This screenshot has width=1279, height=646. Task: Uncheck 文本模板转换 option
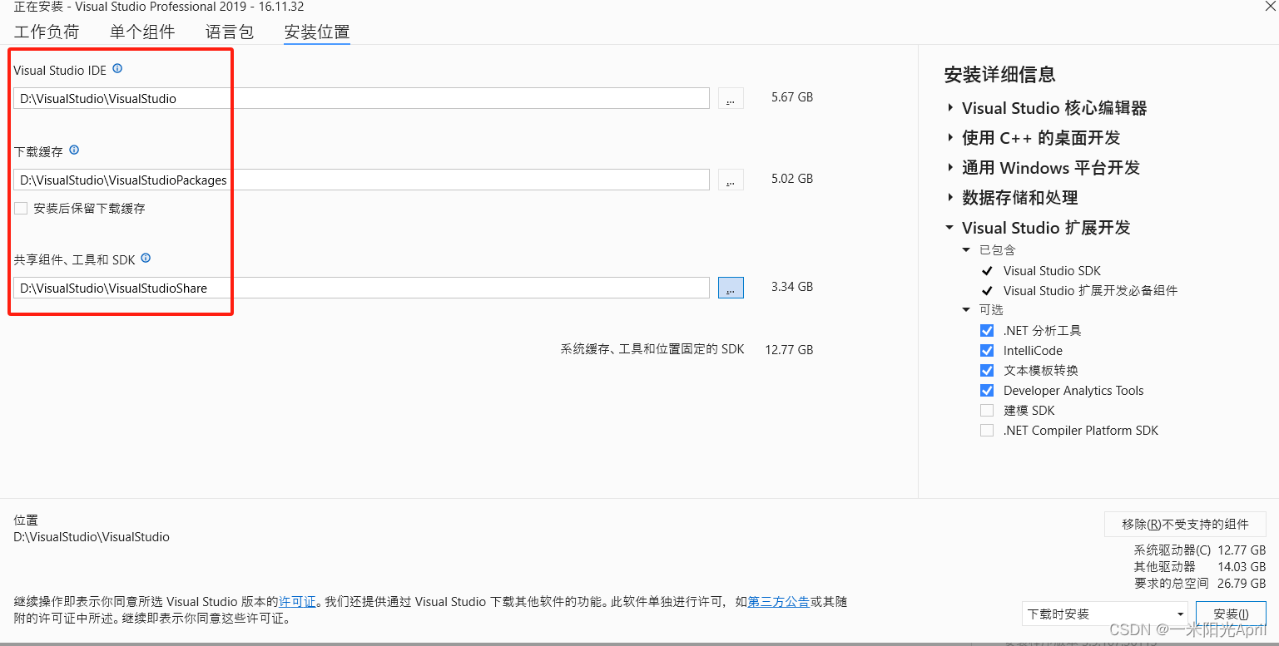tap(987, 371)
